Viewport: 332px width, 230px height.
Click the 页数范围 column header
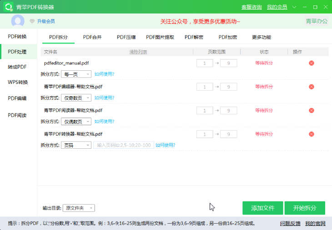[x=216, y=52]
